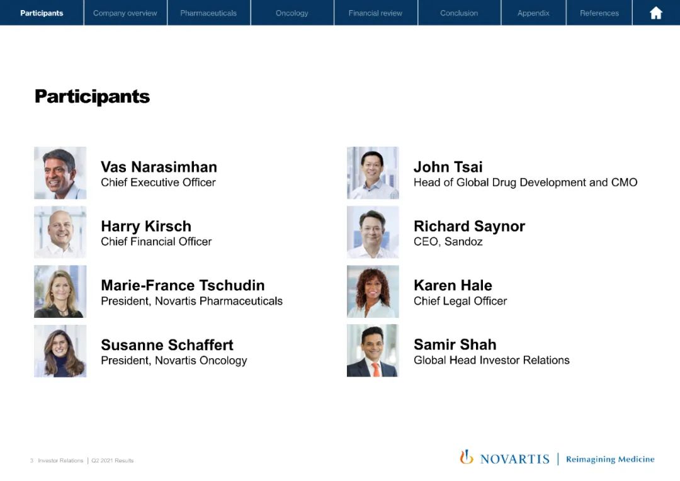Open the Financial review tab

[x=375, y=13]
